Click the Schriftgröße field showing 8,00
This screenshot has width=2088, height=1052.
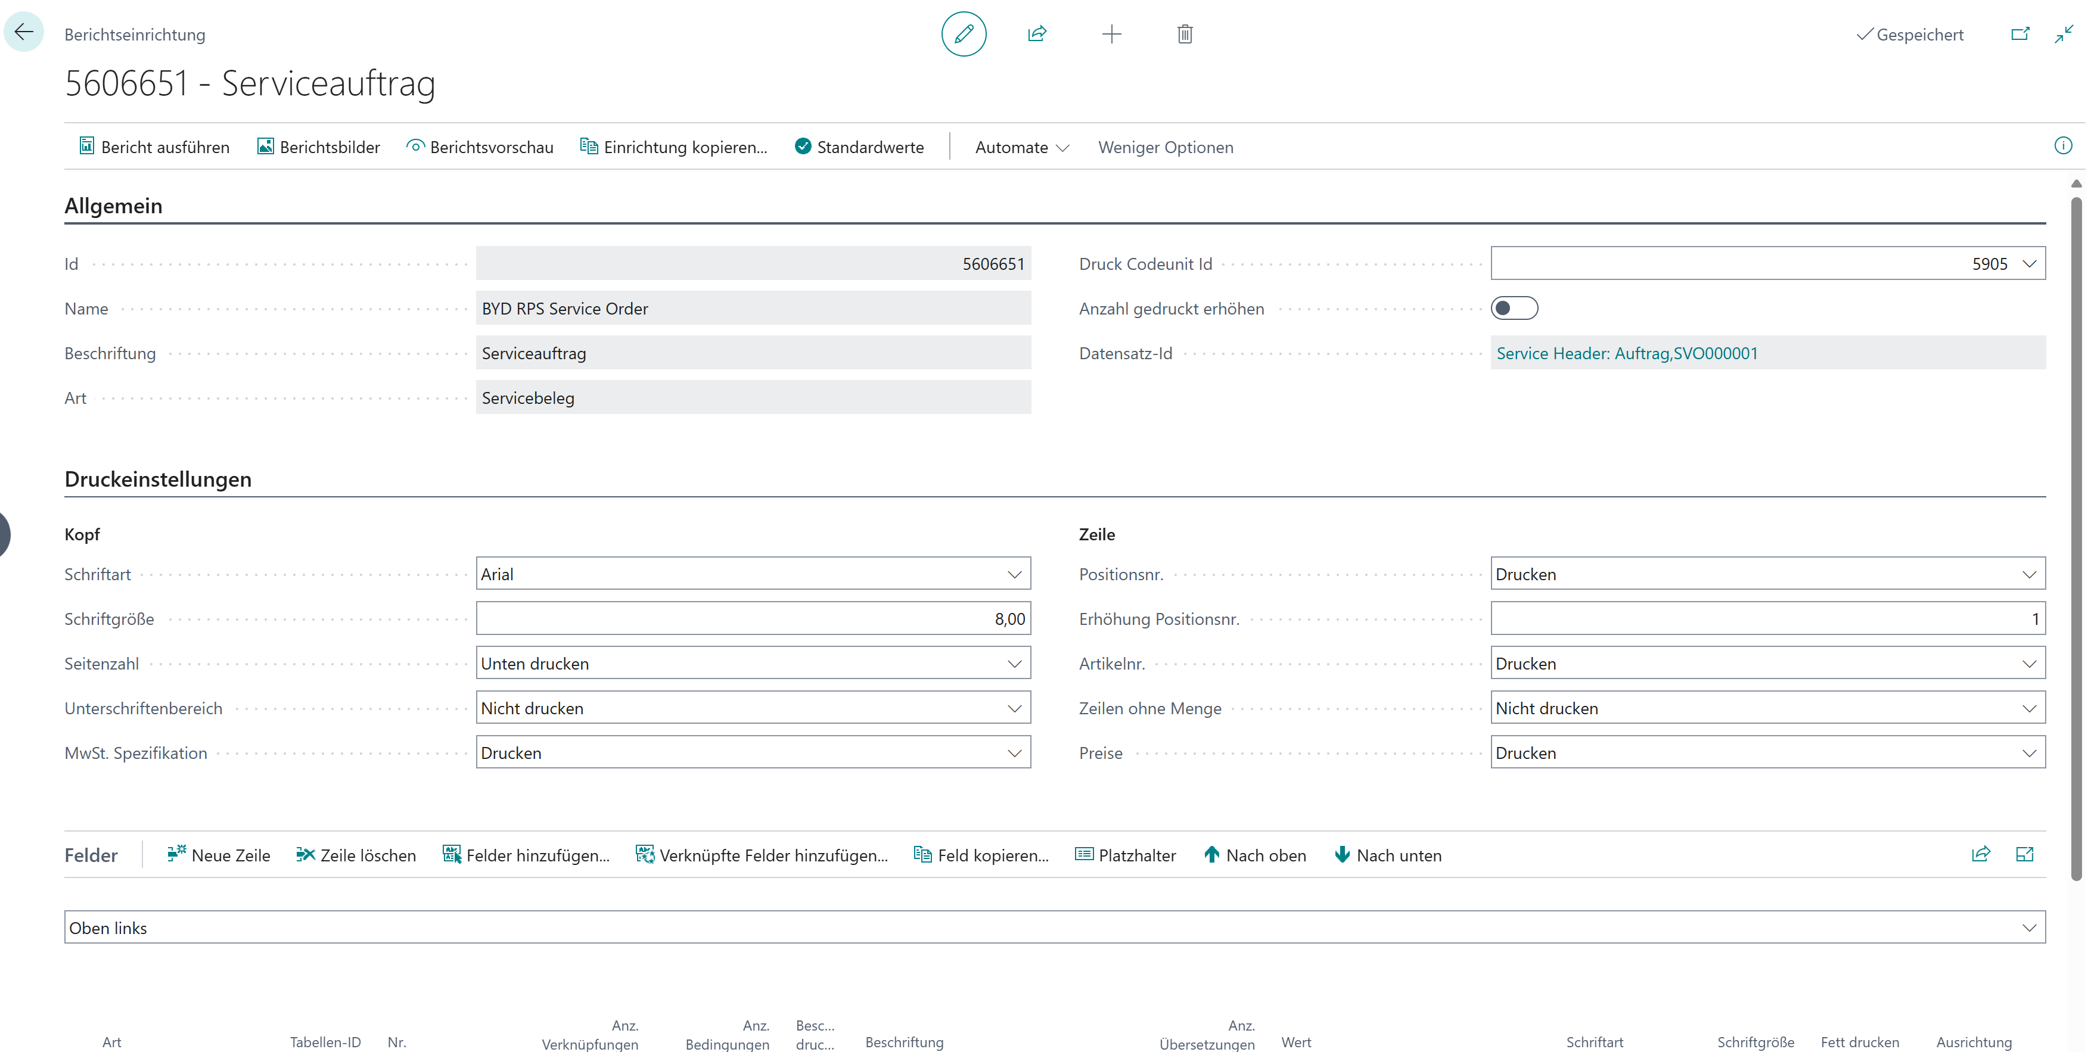753,618
